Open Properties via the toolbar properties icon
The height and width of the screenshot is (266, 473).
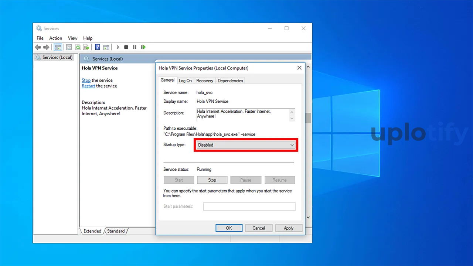pyautogui.click(x=69, y=47)
